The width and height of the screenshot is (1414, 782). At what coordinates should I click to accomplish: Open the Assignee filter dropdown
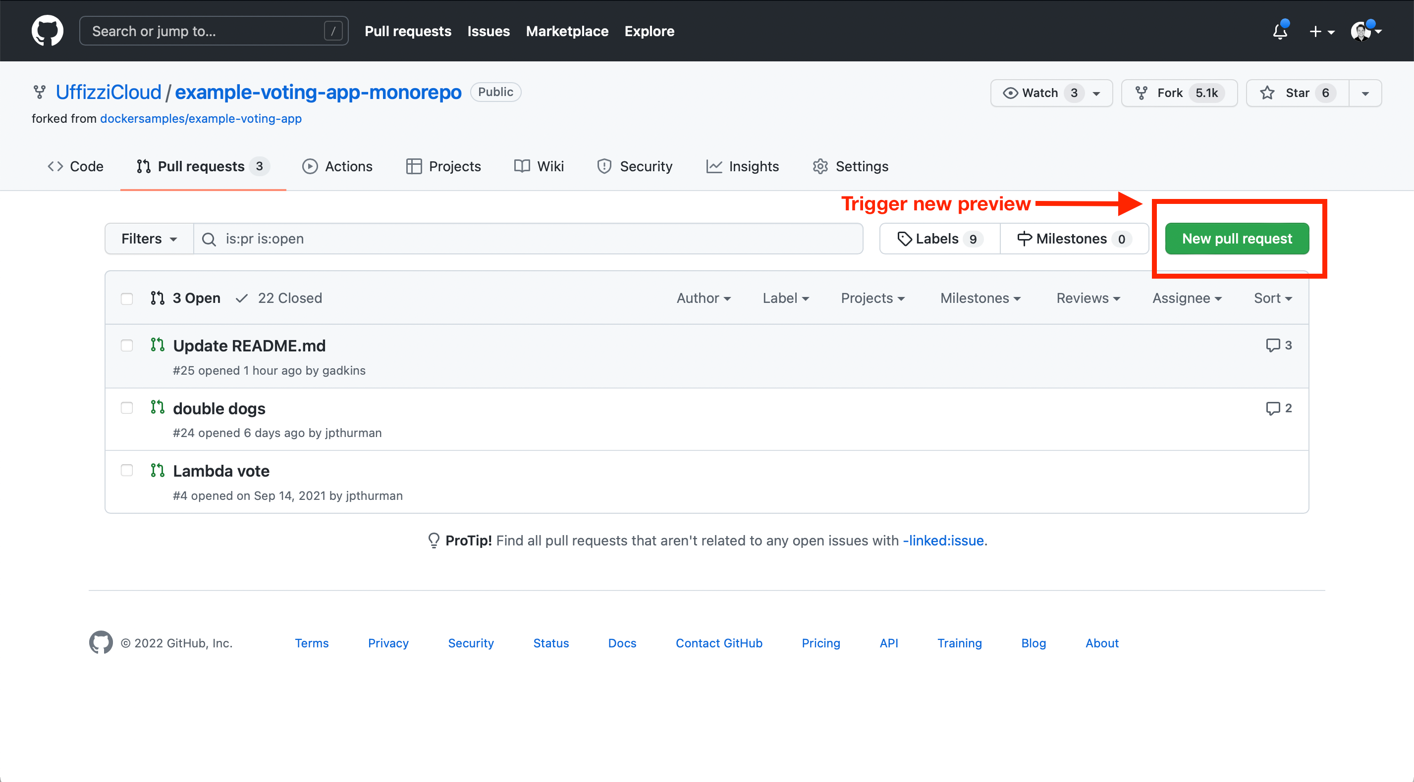click(1187, 298)
